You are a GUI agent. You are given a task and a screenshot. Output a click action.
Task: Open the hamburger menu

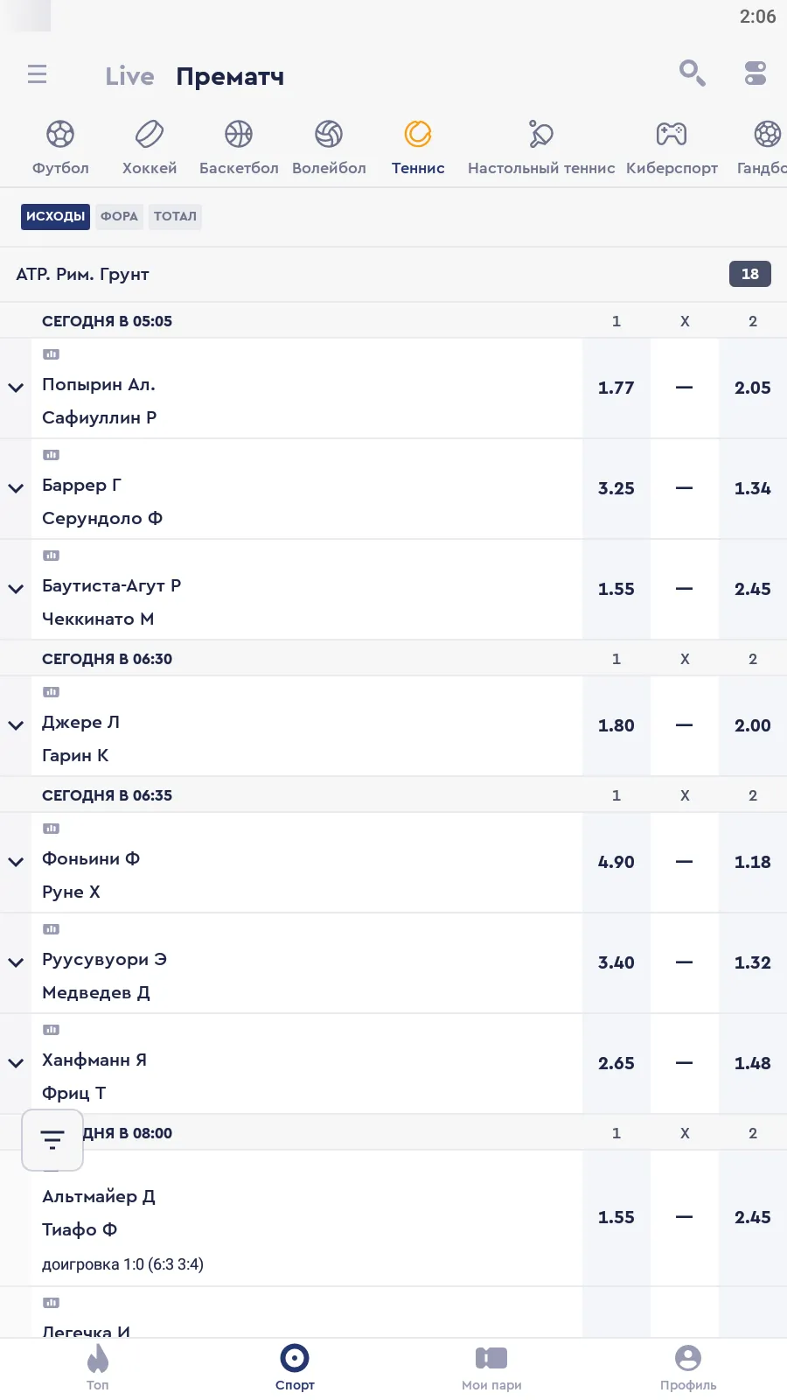[37, 74]
